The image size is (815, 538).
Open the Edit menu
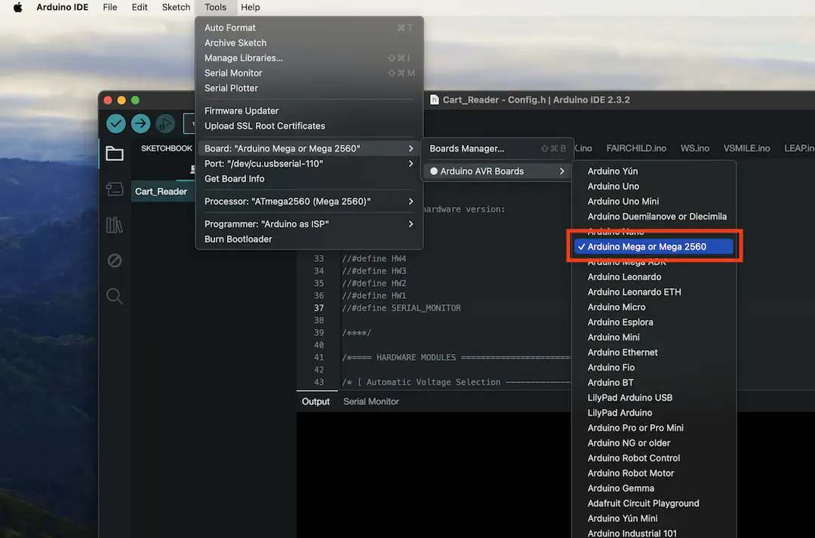click(x=140, y=8)
